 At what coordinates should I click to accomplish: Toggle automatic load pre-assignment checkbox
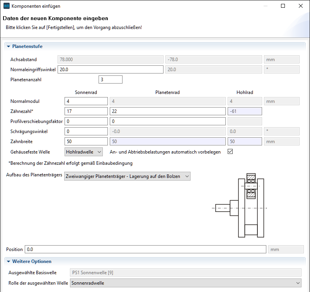click(x=230, y=152)
